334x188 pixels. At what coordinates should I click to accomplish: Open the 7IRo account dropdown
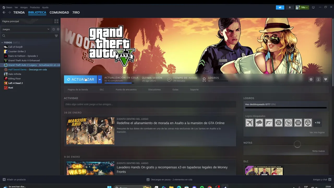(302, 7)
